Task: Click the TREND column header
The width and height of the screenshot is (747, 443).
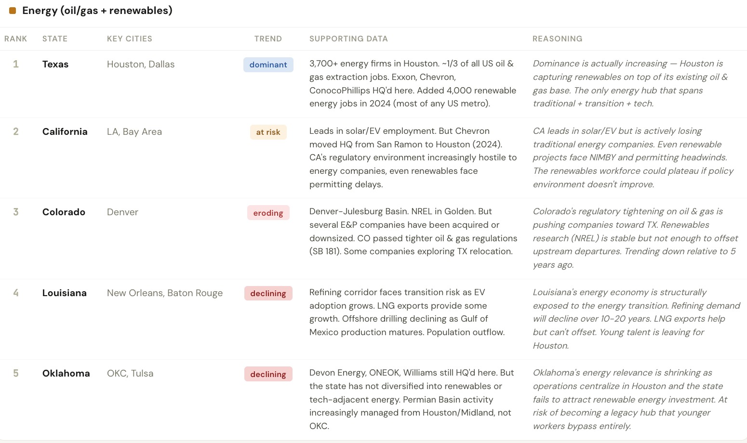Action: point(268,39)
